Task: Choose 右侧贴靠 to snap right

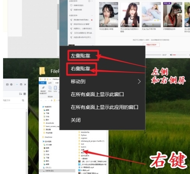Action: point(81,68)
